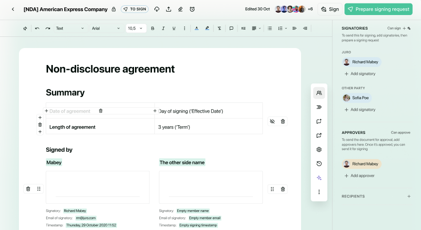
Task: Open the settings gear tab in the side toolbar
Action: coord(319,149)
